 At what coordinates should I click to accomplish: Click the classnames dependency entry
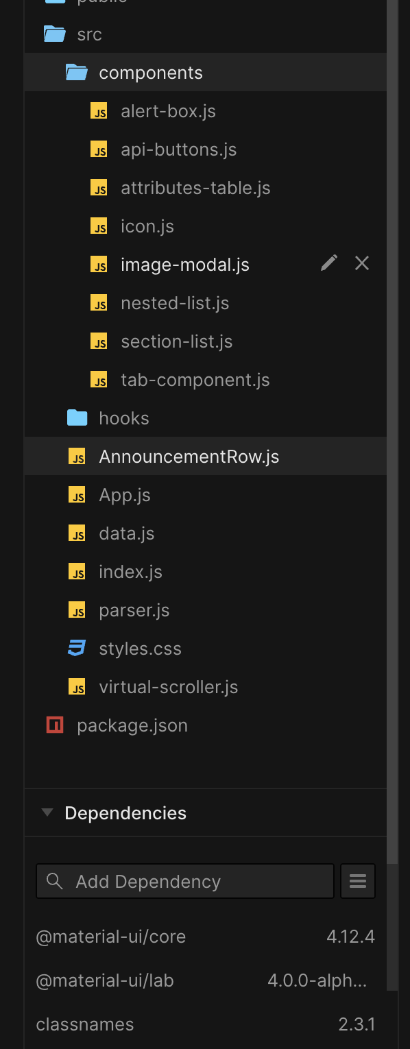(x=85, y=1024)
